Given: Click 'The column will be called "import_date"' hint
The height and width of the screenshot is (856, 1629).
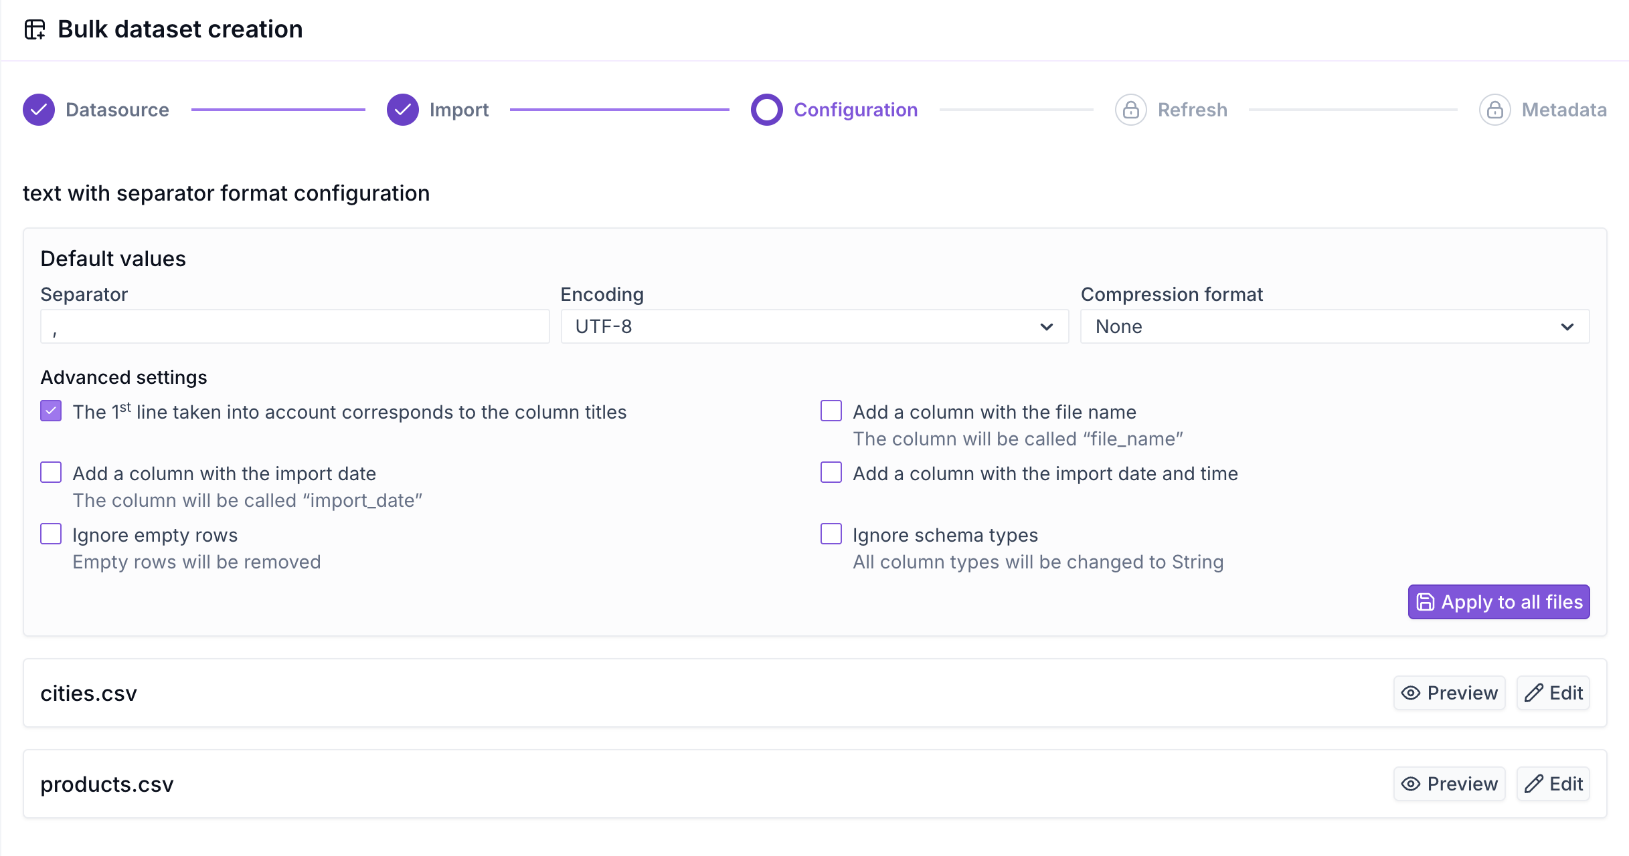Looking at the screenshot, I should coord(248,500).
